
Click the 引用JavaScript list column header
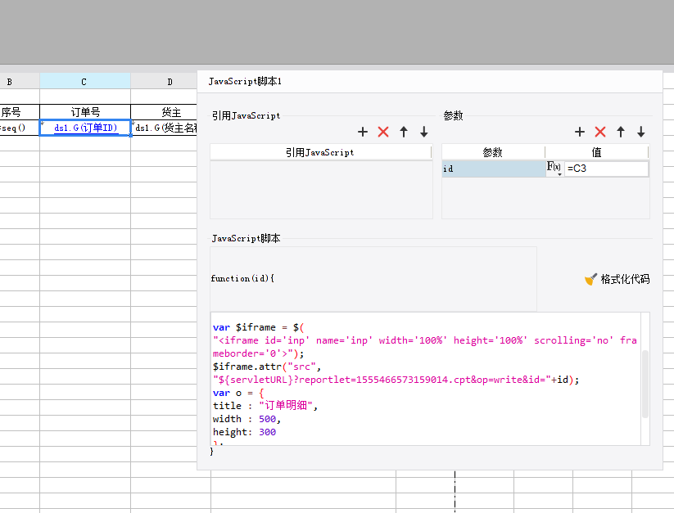tap(321, 152)
